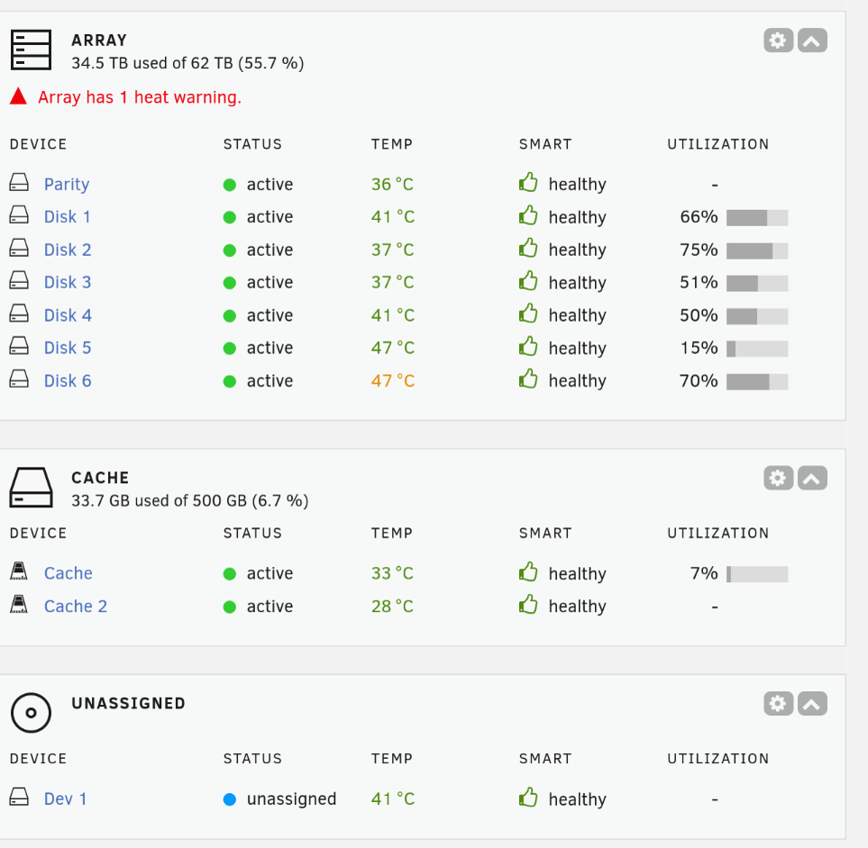This screenshot has height=848, width=868.
Task: Open the Cache device link
Action: tap(69, 573)
